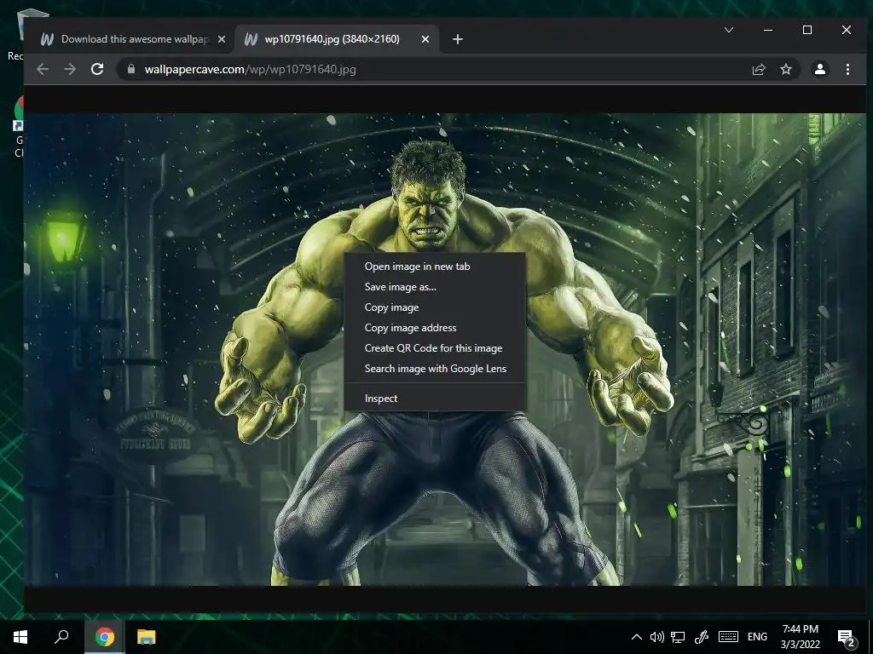The height and width of the screenshot is (654, 873).
Task: Open the pen workspace tray icon
Action: [702, 637]
